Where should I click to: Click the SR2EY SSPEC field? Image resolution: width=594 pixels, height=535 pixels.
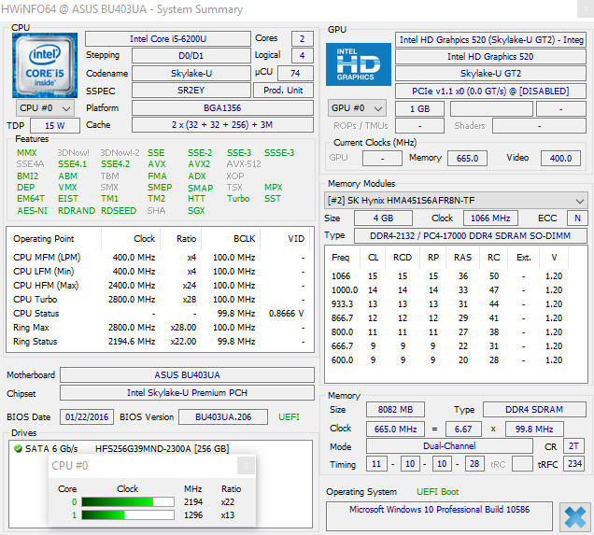point(191,91)
